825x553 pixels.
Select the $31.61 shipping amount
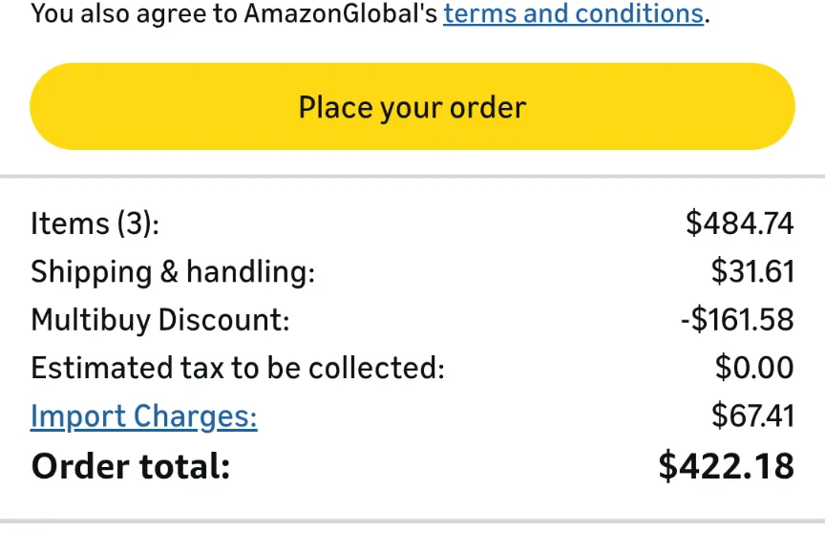tap(751, 272)
